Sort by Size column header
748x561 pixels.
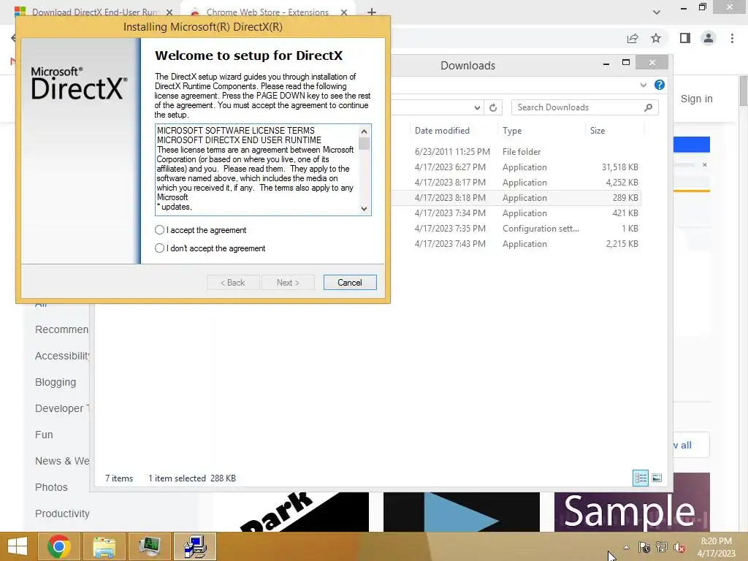click(598, 131)
